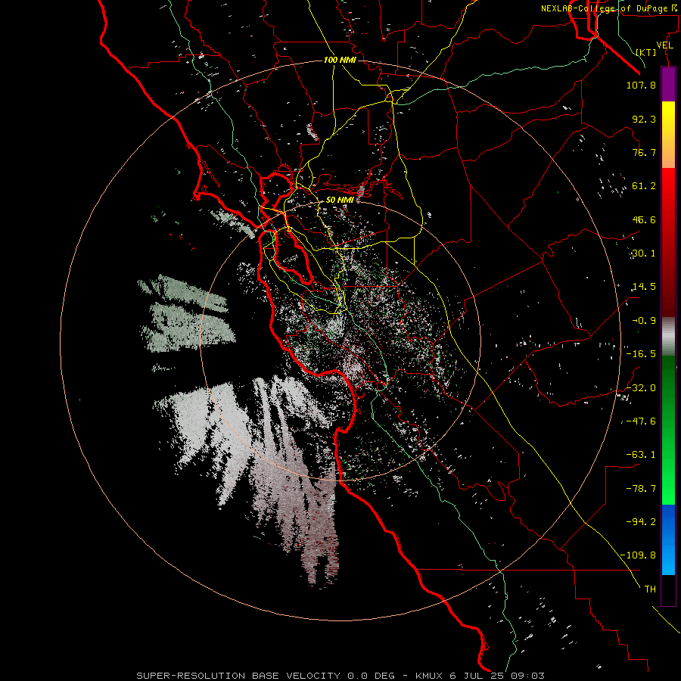
Task: Click the VEL legend title
Action: (x=664, y=45)
